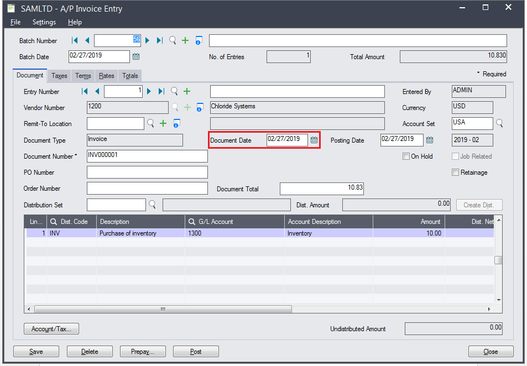The width and height of the screenshot is (527, 366).
Task: Post the invoice batch
Action: [196, 352]
